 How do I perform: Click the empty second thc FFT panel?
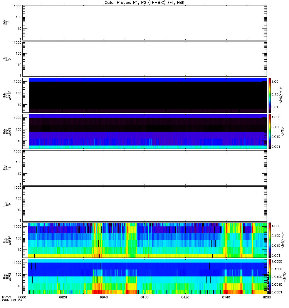[144, 203]
